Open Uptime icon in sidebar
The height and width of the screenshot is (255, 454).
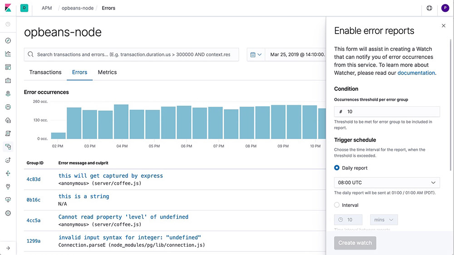(x=8, y=160)
